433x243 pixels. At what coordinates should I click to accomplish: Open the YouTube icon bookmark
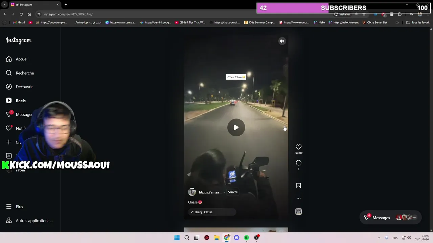[30, 23]
